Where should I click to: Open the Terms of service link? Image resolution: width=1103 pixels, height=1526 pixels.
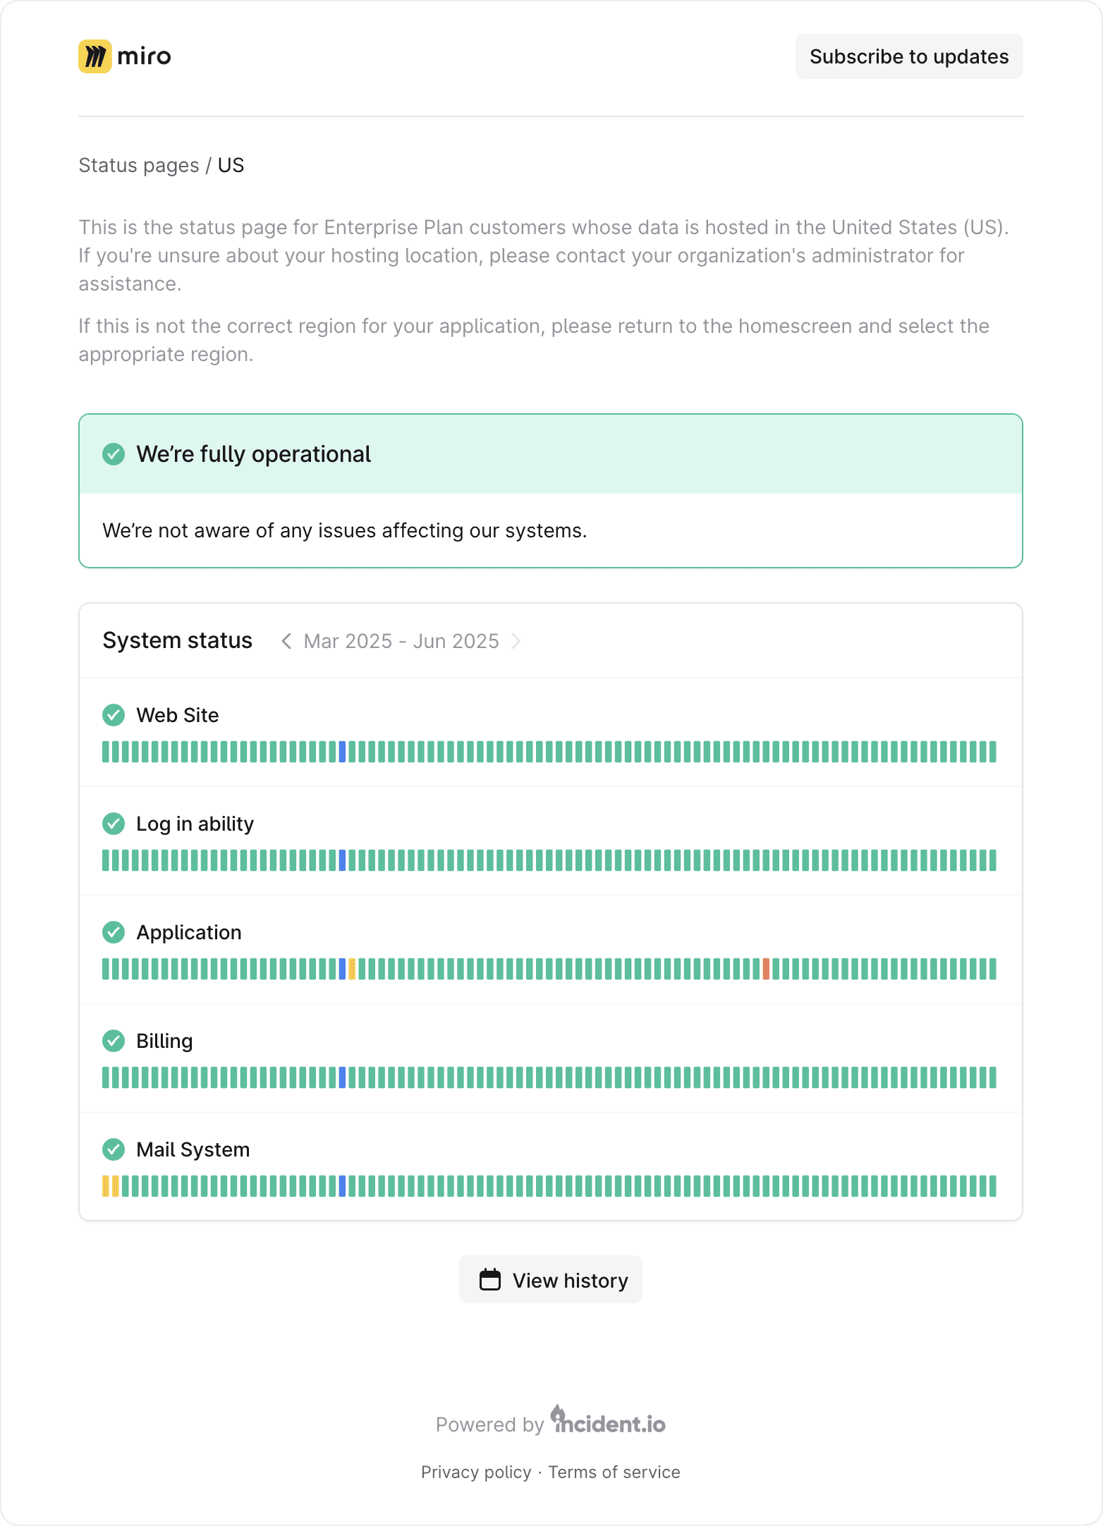point(614,1472)
